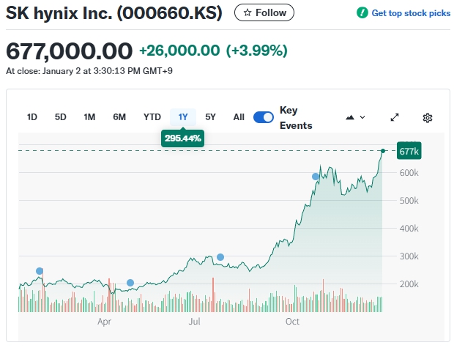Click the 677k current price label
The height and width of the screenshot is (348, 454).
(x=409, y=151)
